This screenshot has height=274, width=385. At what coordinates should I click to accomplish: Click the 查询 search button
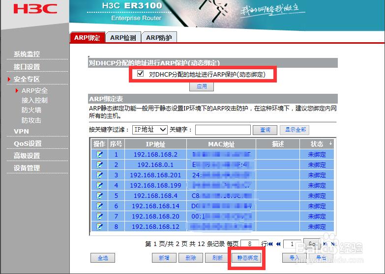[x=265, y=130]
